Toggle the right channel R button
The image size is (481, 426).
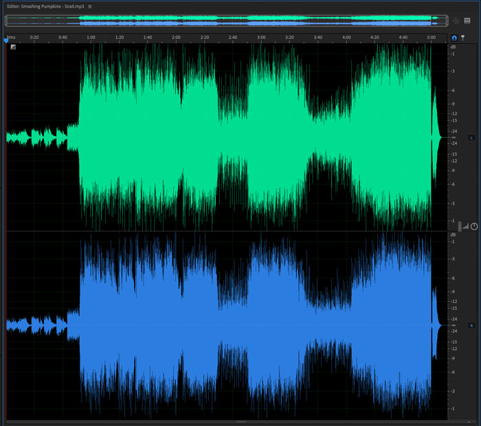[471, 325]
